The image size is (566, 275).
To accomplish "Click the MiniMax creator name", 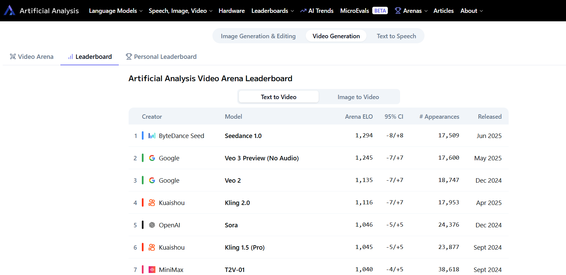I will [171, 270].
